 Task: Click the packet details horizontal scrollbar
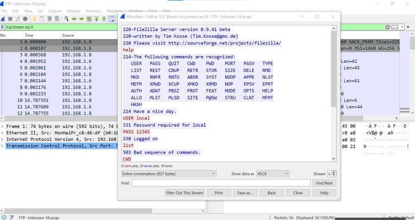click(x=78, y=211)
